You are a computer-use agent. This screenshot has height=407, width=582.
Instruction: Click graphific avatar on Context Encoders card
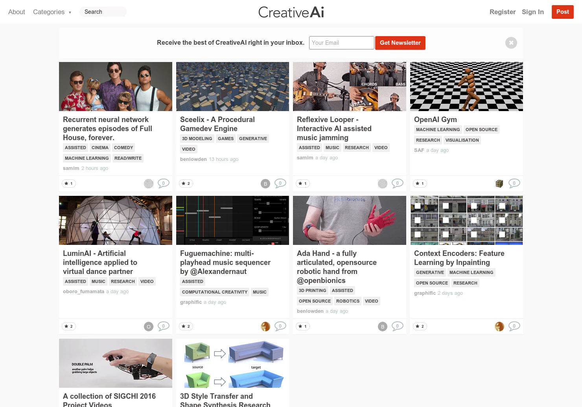(x=499, y=326)
